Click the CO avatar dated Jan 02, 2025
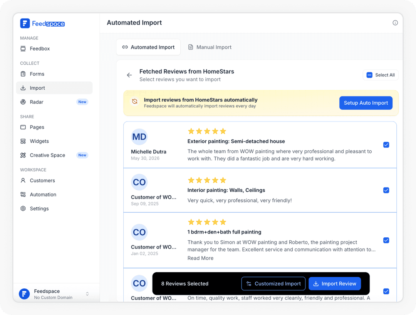 pyautogui.click(x=139, y=232)
